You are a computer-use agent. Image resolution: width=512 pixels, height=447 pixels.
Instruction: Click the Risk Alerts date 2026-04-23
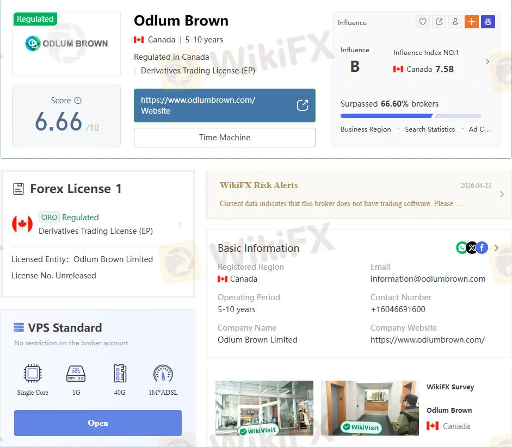(476, 185)
